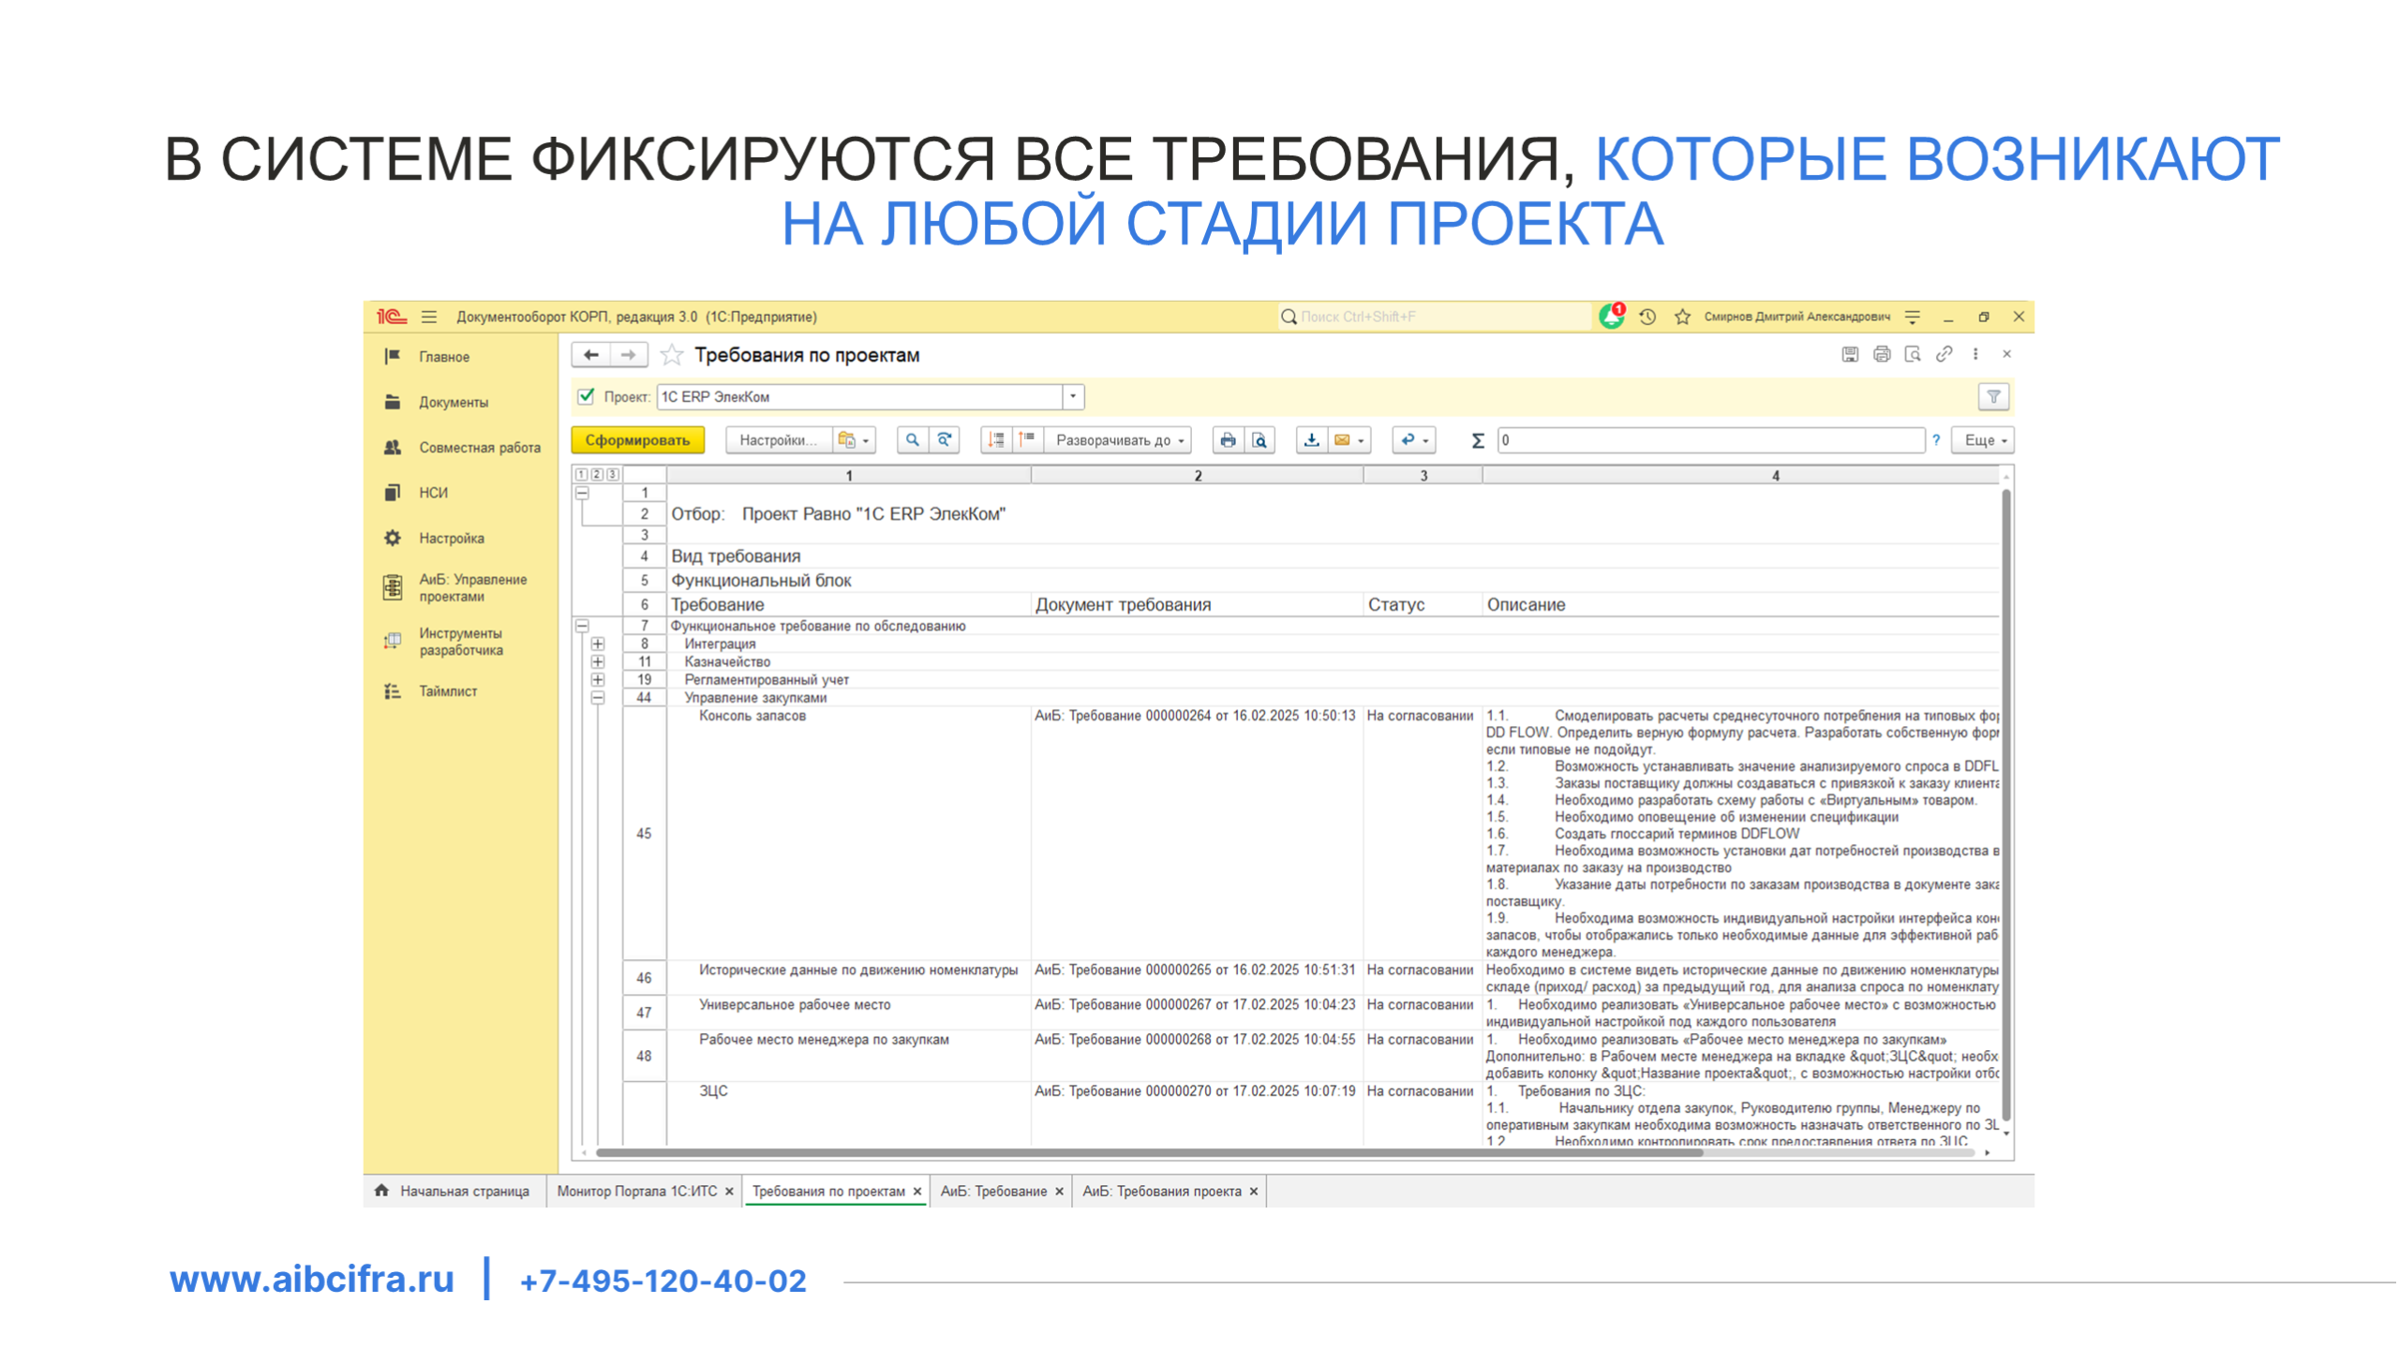Click the filter funnel icon
This screenshot has width=2399, height=1348.
point(1993,397)
